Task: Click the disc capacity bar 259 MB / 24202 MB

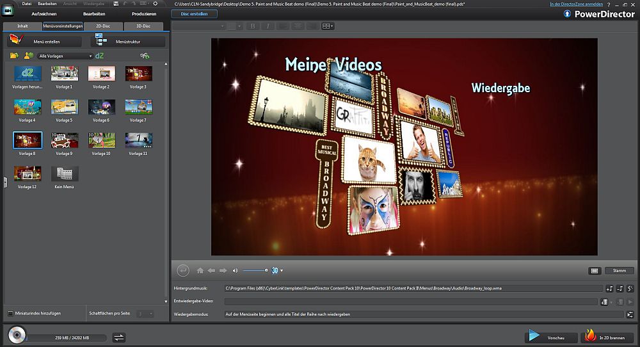Action: pyautogui.click(x=68, y=337)
